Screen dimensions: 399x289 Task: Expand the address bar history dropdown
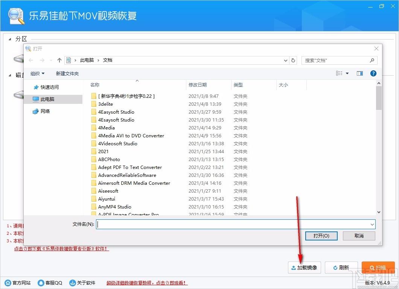pos(285,61)
